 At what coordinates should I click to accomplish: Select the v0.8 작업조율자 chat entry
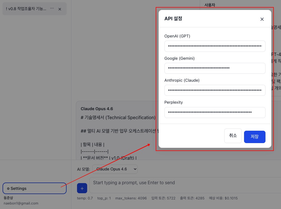coord(26,9)
